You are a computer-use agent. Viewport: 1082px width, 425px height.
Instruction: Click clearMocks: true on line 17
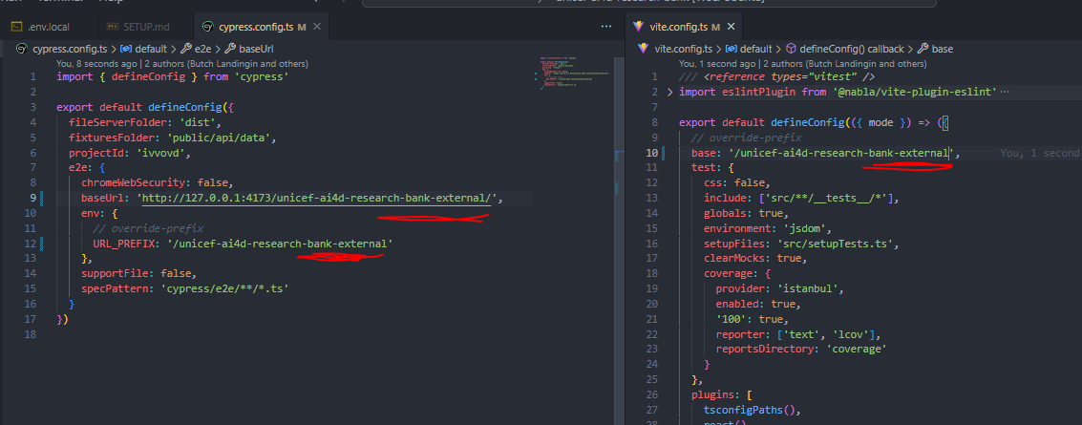[x=753, y=259]
